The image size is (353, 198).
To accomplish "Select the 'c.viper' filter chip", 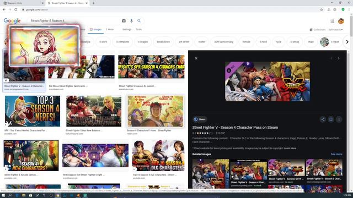I will pyautogui.click(x=330, y=42).
